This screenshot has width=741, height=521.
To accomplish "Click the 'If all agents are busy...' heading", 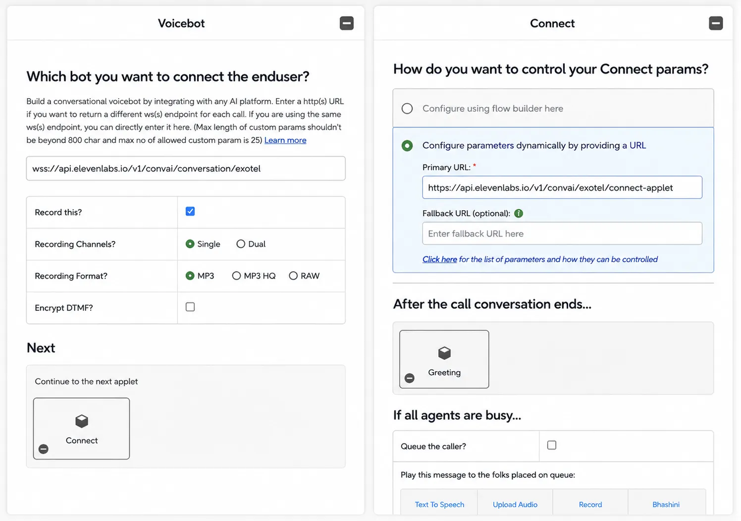I will click(457, 415).
